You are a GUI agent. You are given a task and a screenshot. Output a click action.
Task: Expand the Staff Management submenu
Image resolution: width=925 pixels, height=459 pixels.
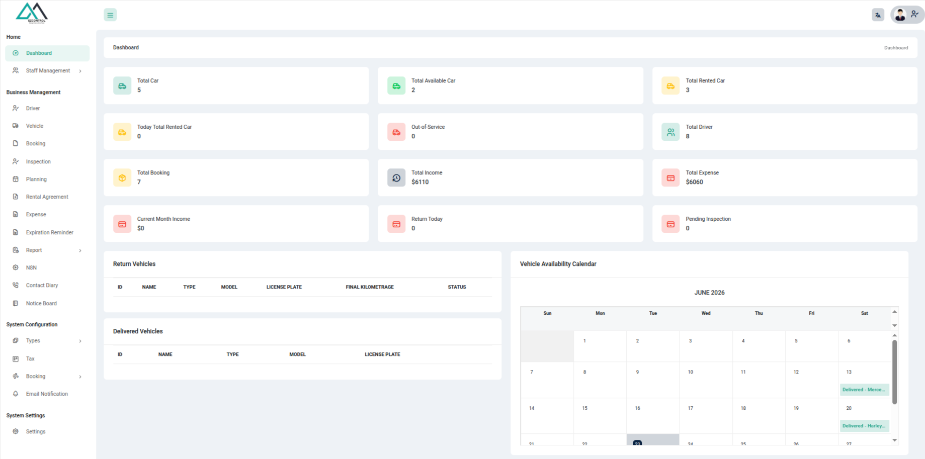47,71
